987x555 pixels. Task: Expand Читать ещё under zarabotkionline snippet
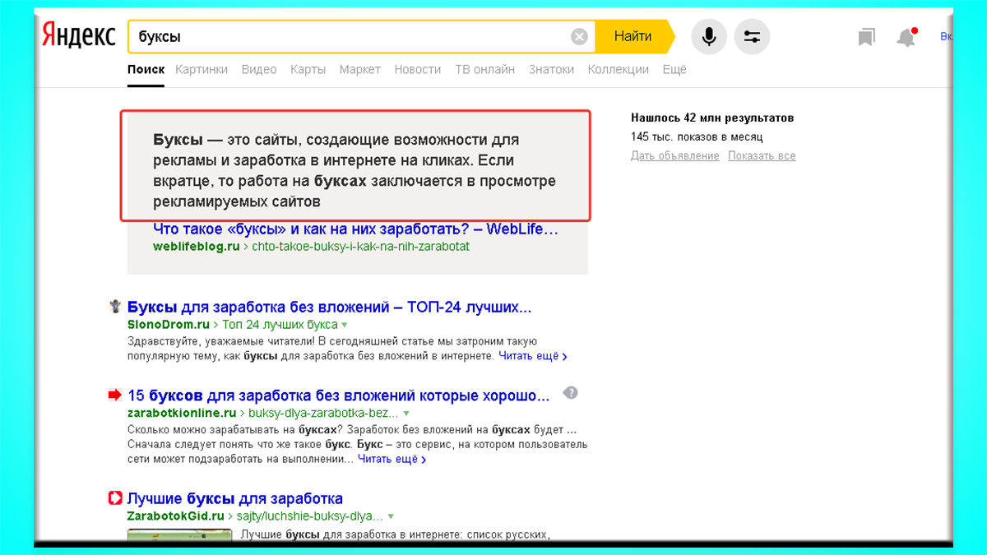pos(392,459)
